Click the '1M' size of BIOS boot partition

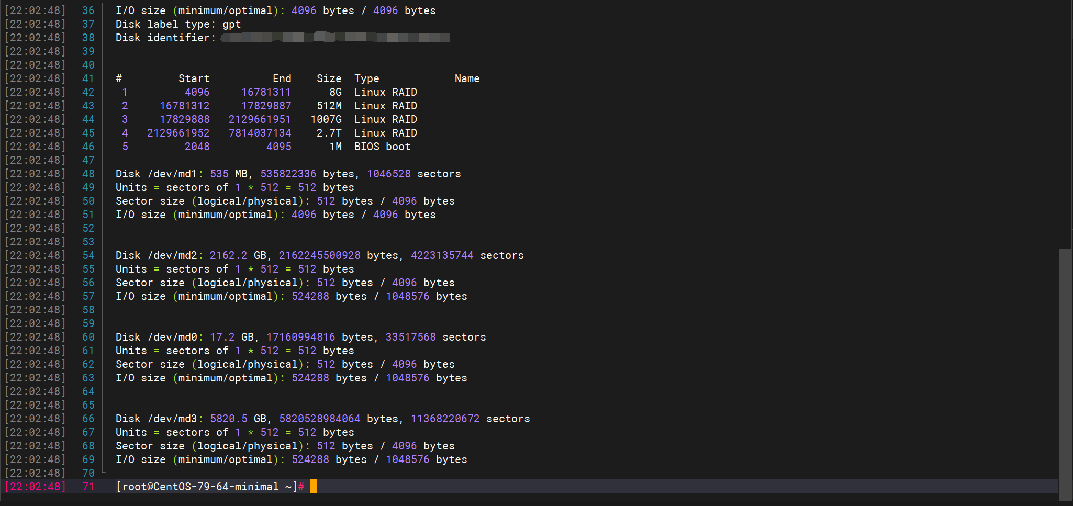[336, 147]
